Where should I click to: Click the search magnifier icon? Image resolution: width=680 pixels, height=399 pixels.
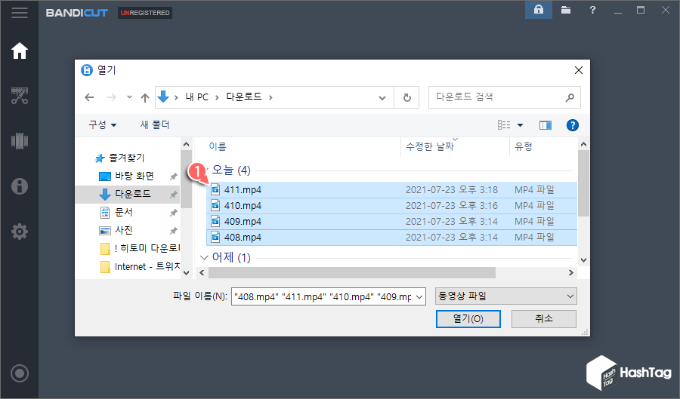(x=570, y=98)
